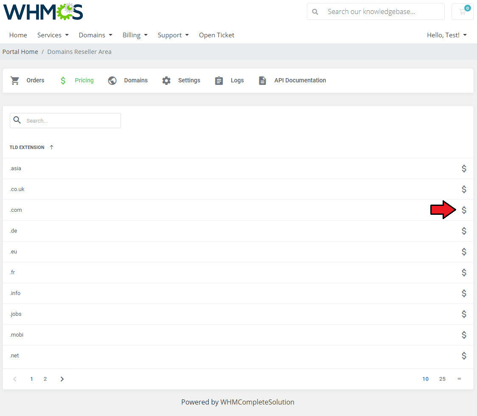Click the knowledgebase search magnifier icon
Screen dimensions: 477x416
(x=315, y=11)
